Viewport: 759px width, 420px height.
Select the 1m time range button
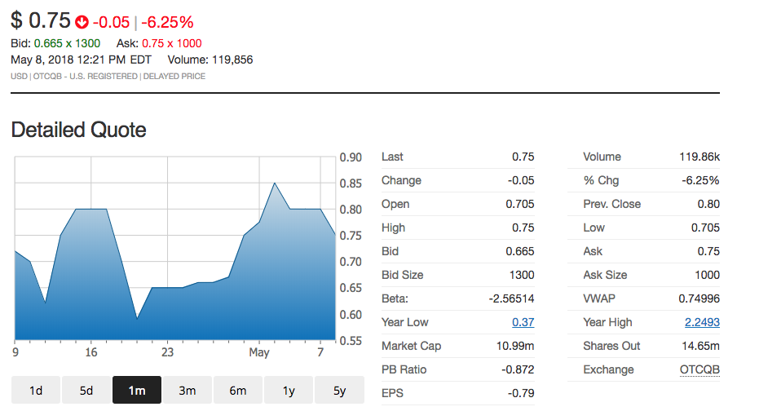pos(137,390)
